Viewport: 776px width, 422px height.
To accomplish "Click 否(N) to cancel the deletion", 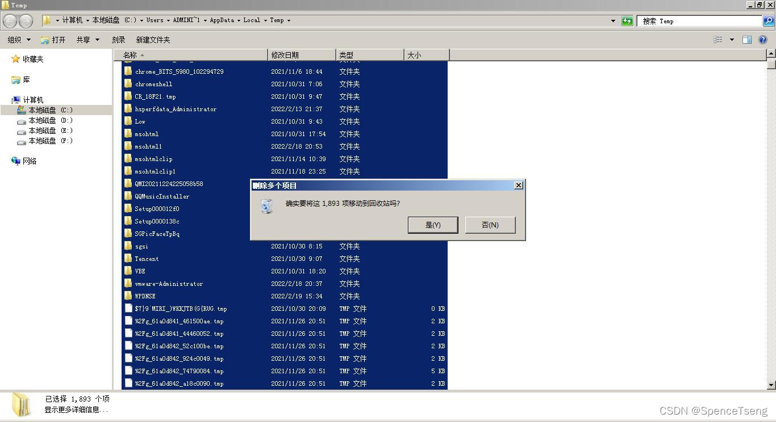I will tap(490, 225).
